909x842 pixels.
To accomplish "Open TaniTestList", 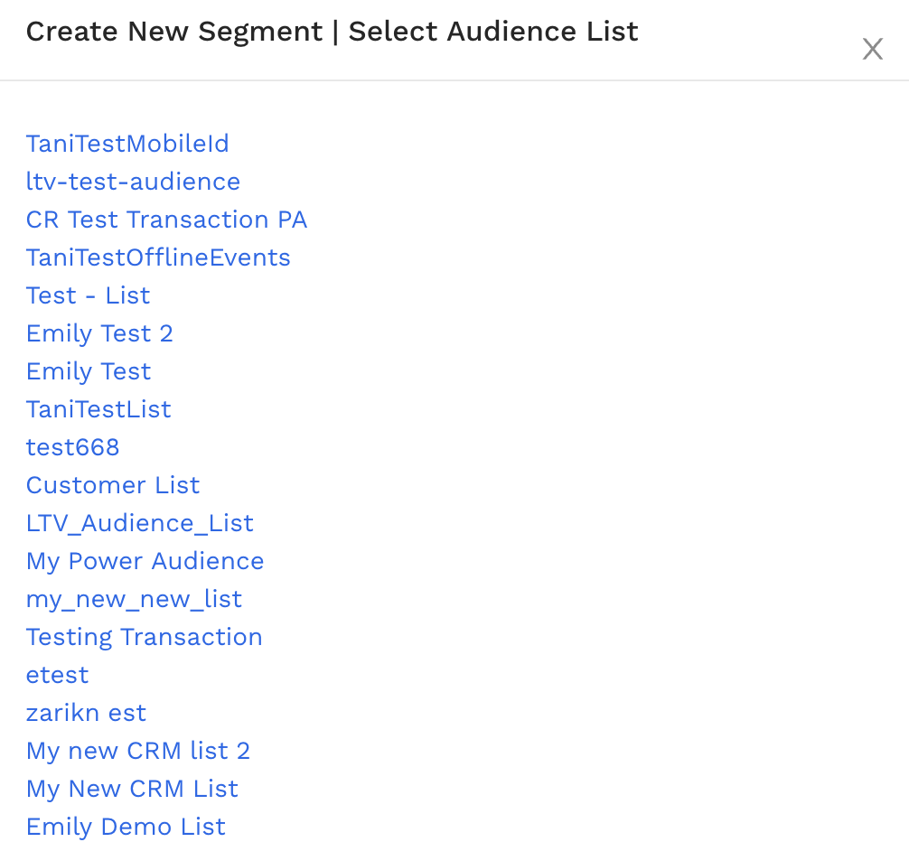I will 98,409.
